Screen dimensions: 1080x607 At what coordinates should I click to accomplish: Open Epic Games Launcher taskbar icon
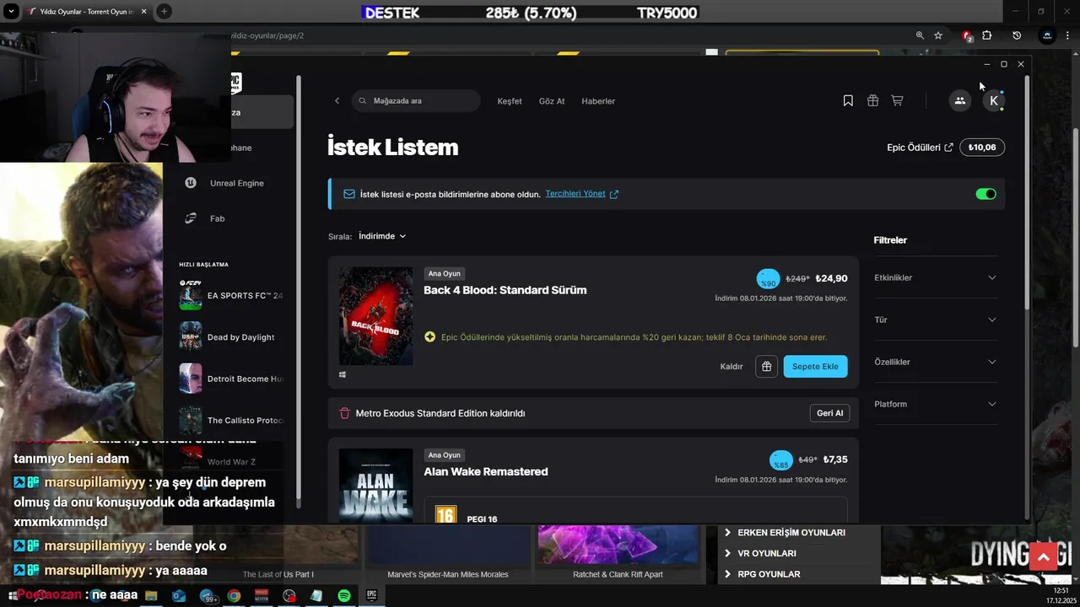pyautogui.click(x=371, y=595)
